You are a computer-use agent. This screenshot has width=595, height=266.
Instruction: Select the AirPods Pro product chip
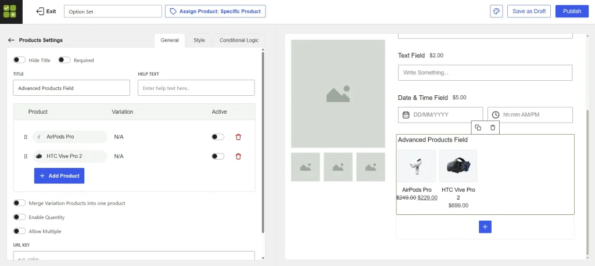coord(70,137)
